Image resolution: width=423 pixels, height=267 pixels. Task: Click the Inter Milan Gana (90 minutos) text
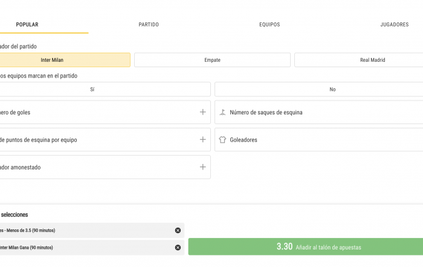(x=27, y=248)
